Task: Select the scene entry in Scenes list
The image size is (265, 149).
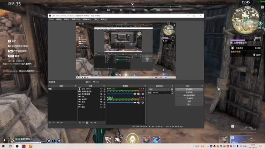Action: (63, 89)
